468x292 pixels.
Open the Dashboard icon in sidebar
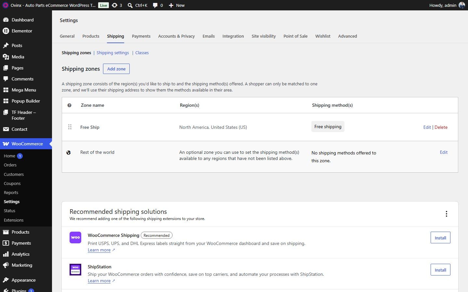point(6,20)
